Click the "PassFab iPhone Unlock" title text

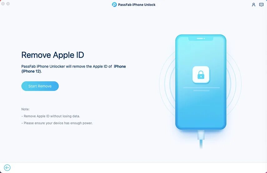[137, 5]
